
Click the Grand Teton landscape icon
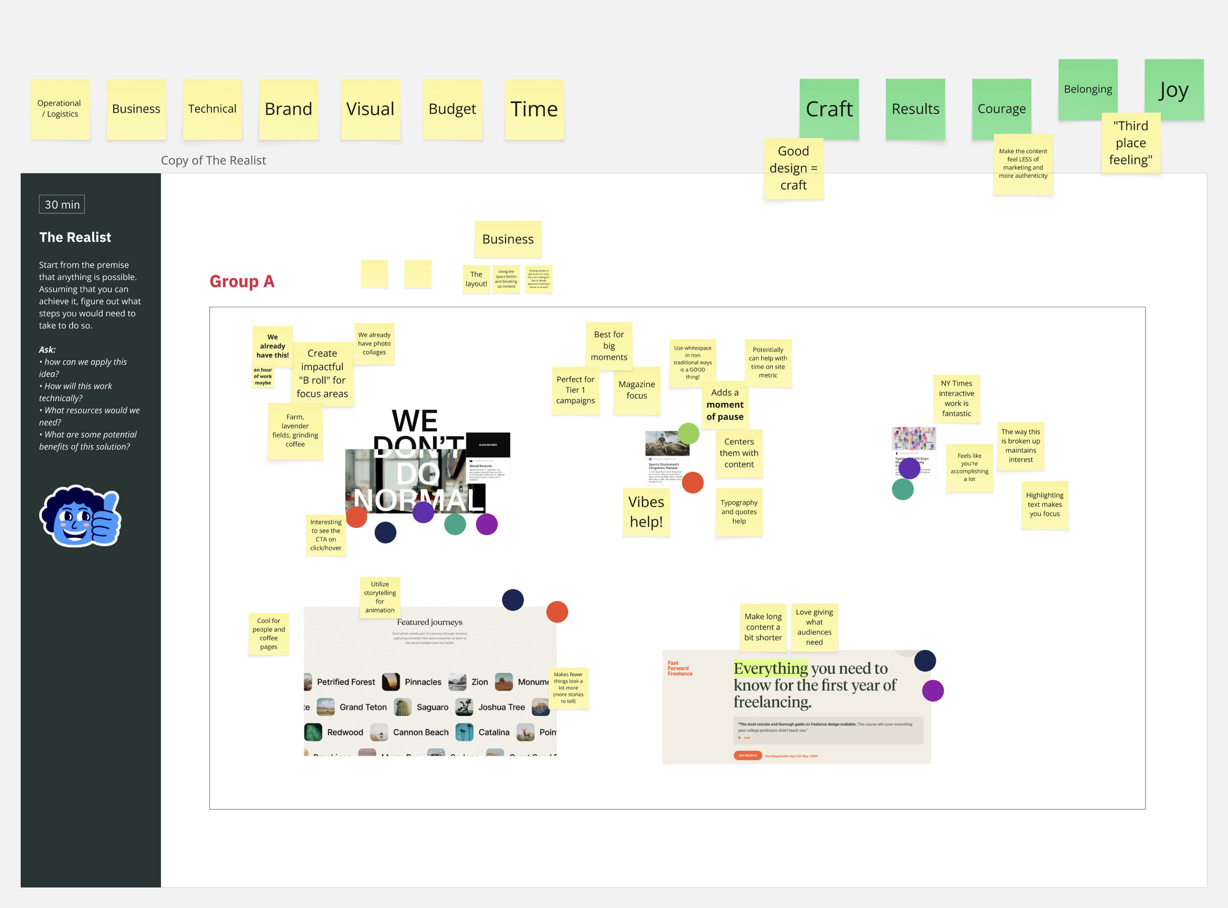coord(326,707)
